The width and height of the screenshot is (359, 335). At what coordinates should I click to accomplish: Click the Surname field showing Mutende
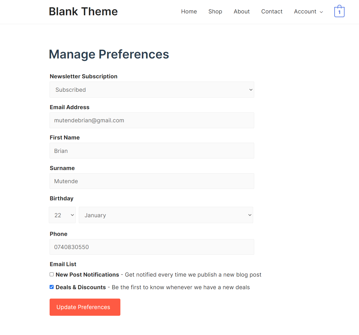tap(152, 181)
